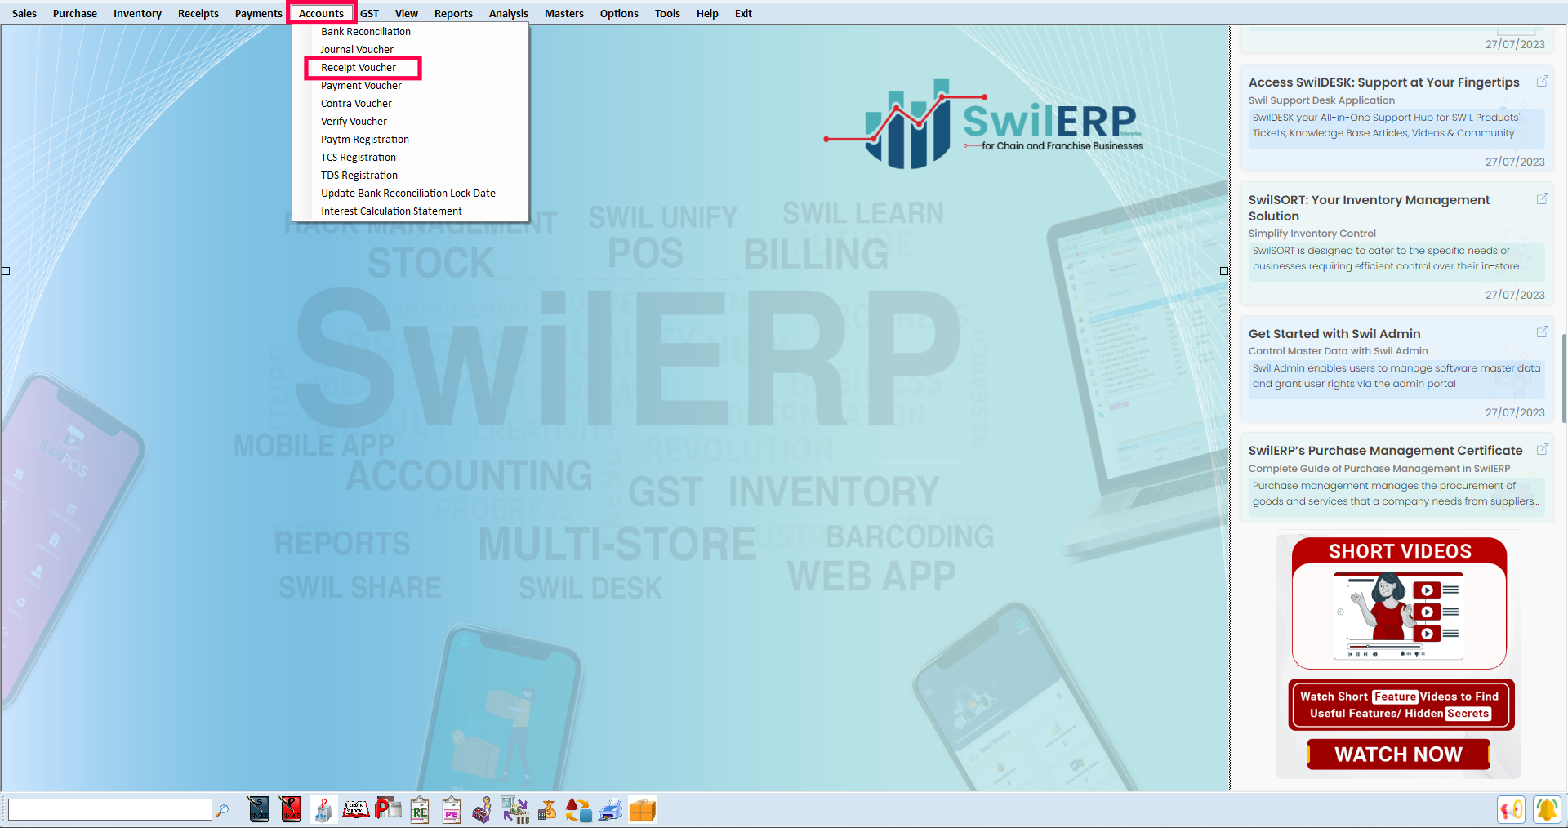Click the Accounts menu
This screenshot has width=1568, height=828.
coord(322,13)
